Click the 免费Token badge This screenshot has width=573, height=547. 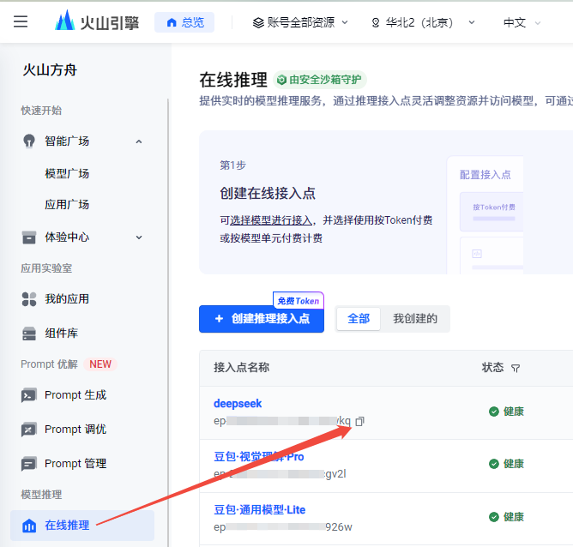click(x=299, y=301)
